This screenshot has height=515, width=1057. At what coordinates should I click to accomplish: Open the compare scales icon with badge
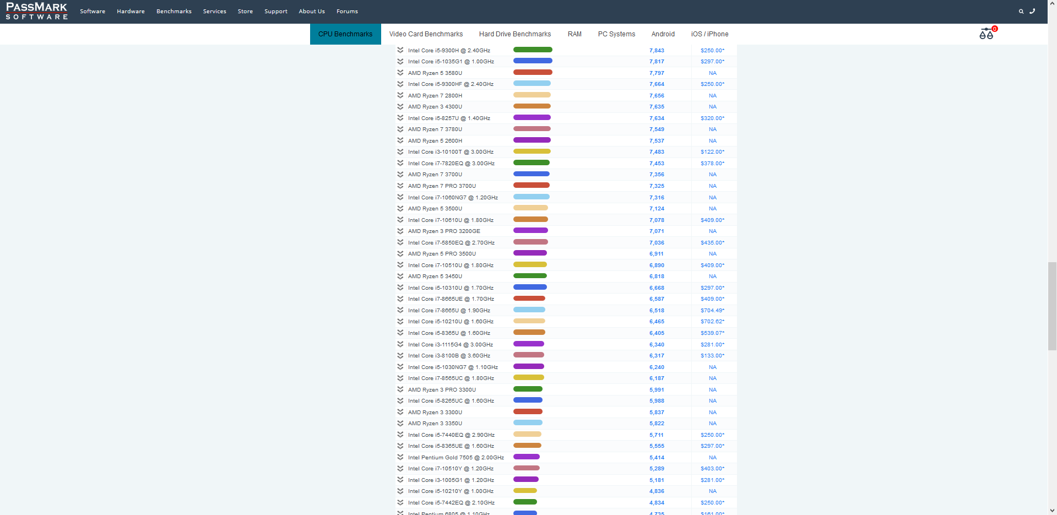(x=986, y=34)
